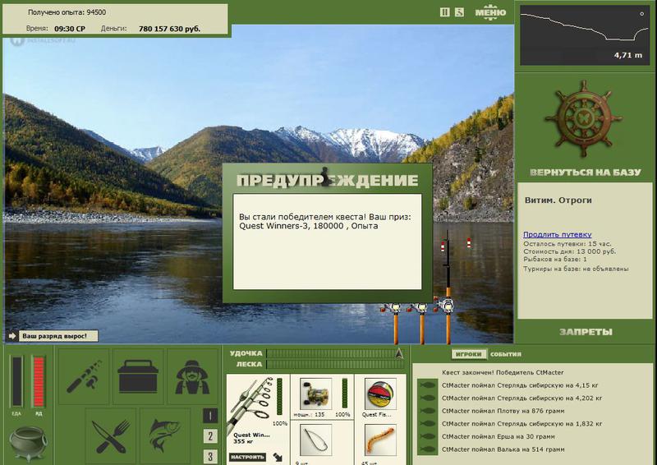The height and width of the screenshot is (465, 657).
Task: Open the tackle box icon
Action: (138, 376)
